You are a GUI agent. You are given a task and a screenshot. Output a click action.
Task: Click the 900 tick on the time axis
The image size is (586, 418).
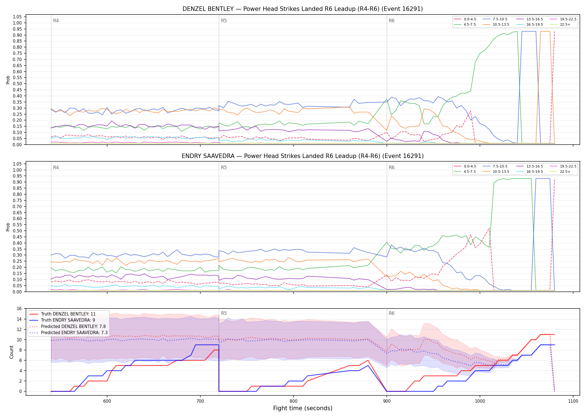pos(387,401)
